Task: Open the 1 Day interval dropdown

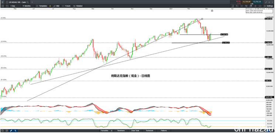Action: [x=15, y=6]
